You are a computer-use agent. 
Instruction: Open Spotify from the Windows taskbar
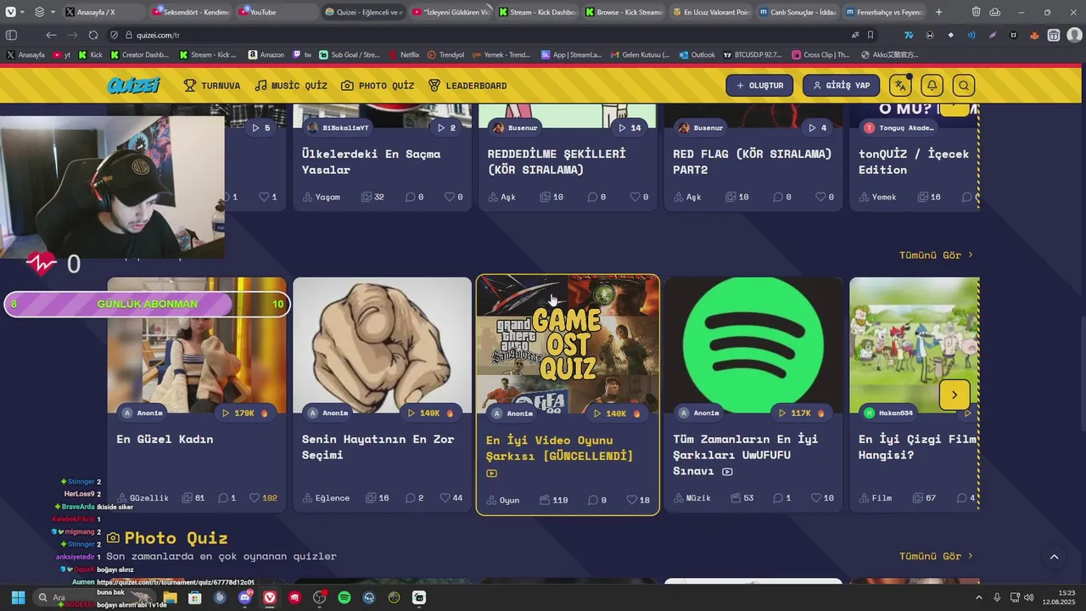(344, 597)
